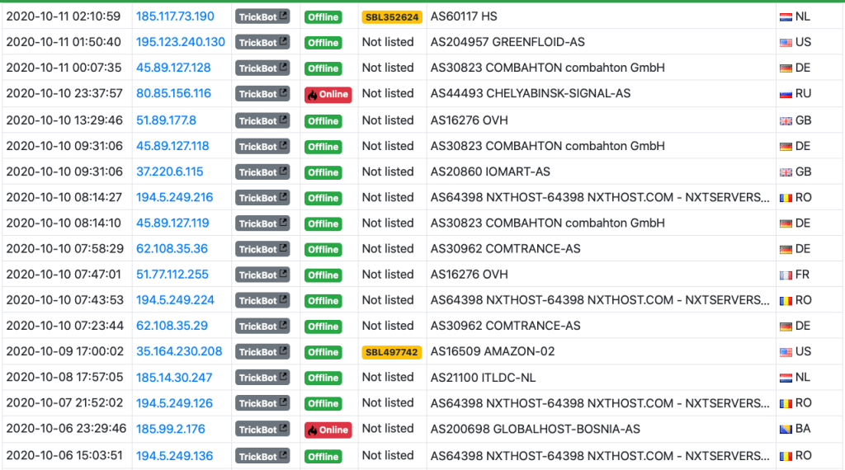Viewport: 845px width, 470px height.
Task: Open IP address 80.85.156.116
Action: click(173, 94)
